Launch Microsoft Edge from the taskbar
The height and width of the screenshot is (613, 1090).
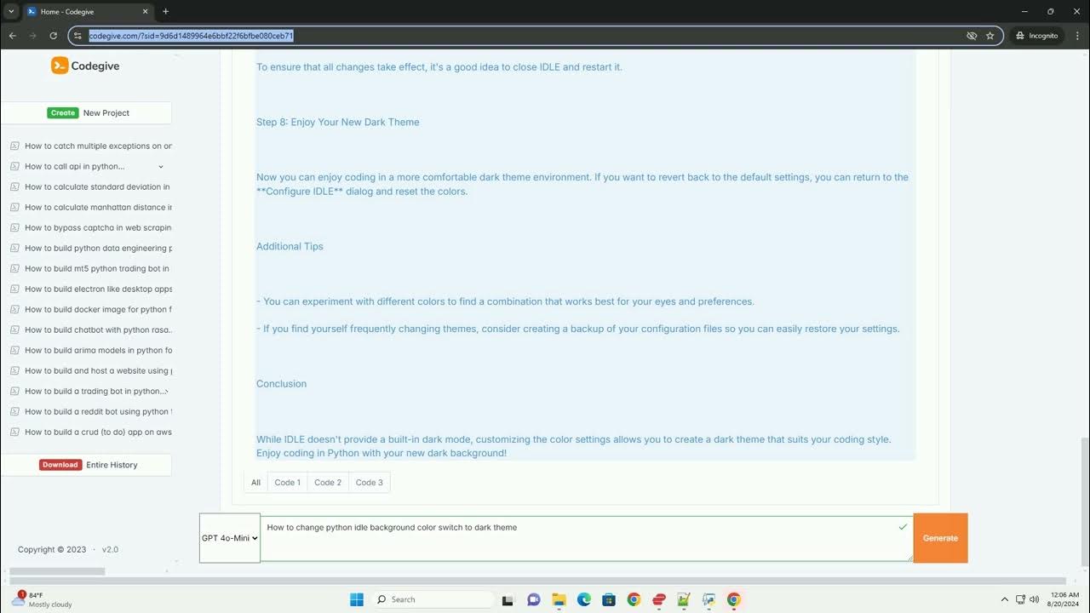click(583, 599)
